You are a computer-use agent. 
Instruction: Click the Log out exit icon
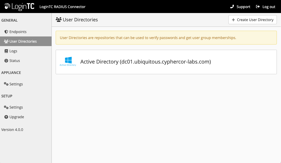pyautogui.click(x=258, y=7)
